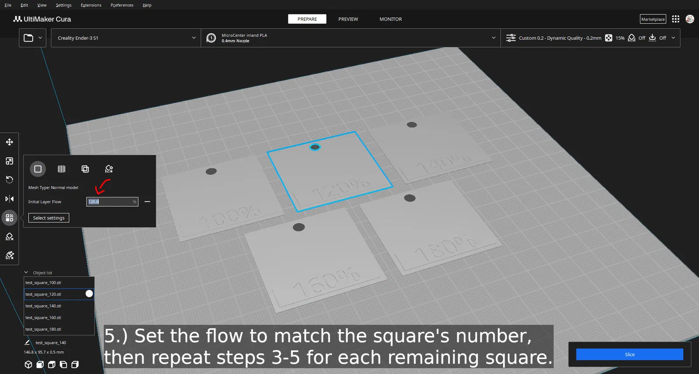The image size is (699, 374).
Task: Switch to the right side view icon
Action: tap(75, 364)
